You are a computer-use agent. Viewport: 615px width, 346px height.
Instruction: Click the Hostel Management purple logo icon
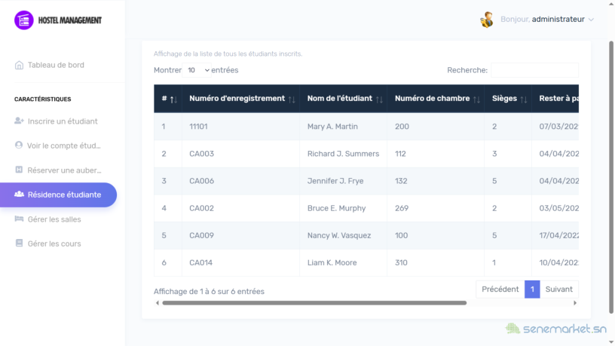[24, 20]
